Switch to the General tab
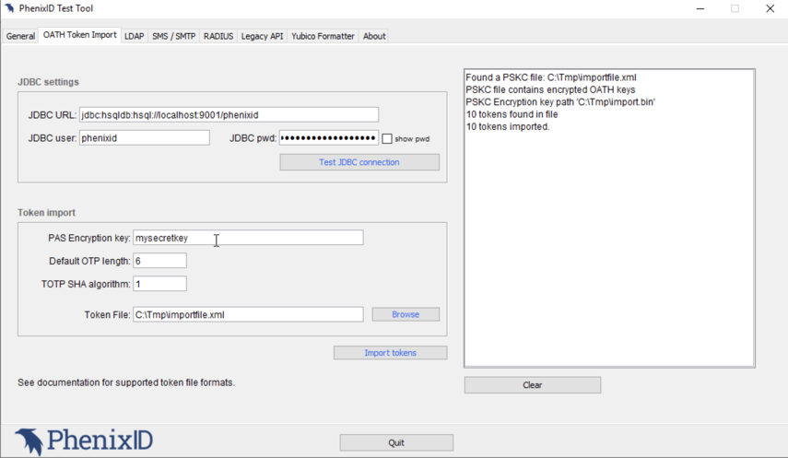Screen dimensions: 788x458 [20, 36]
